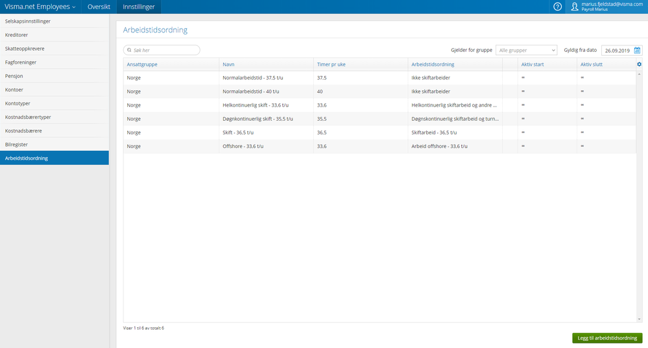Expand the Visma.net Employees app menu
The height and width of the screenshot is (348, 648).
coord(40,6)
